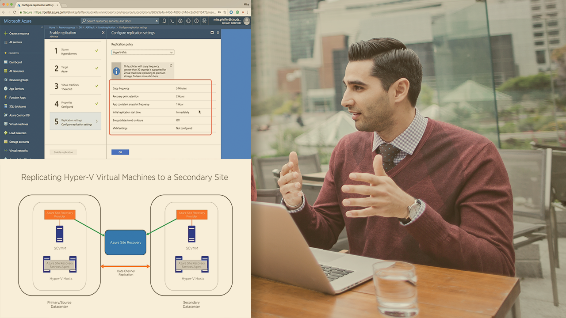
Task: Open the directory and subscription filter icon
Action: (204, 21)
